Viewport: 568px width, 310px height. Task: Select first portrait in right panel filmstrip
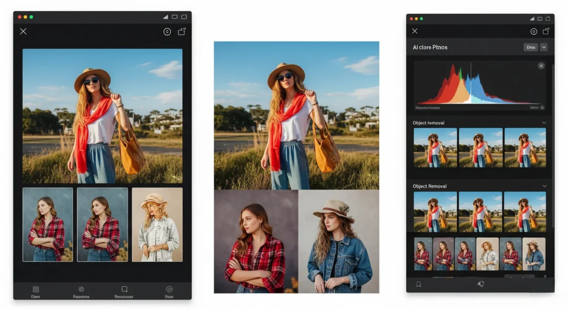tap(423, 254)
